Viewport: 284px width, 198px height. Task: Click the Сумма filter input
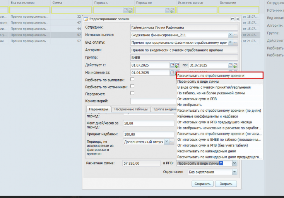click(72, 10)
